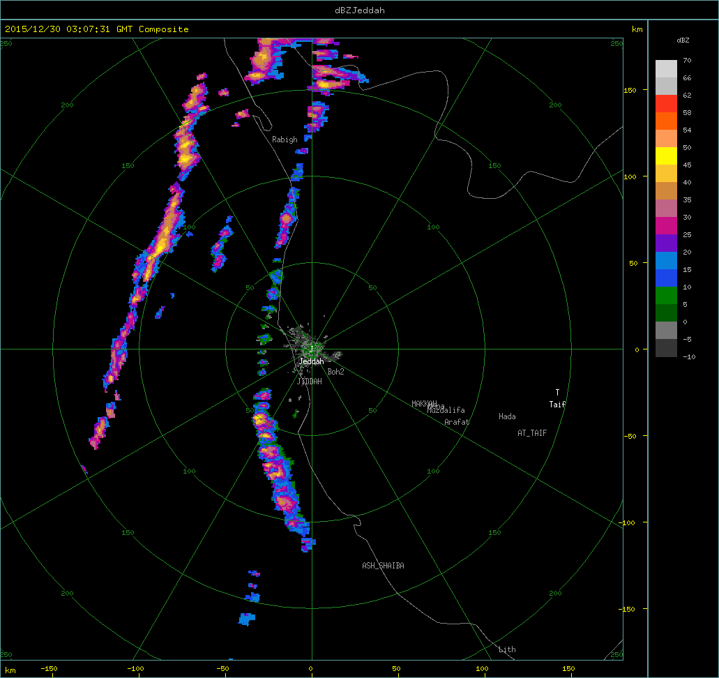The image size is (719, 678).
Task: Click the light blue 15–20 dBZ legend swatch
Action: pos(666,261)
